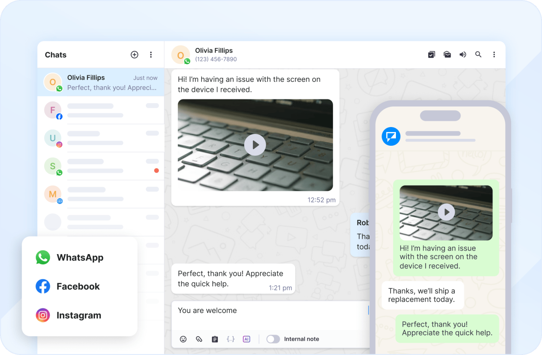Attach a file using the paperclip icon

tap(199, 339)
